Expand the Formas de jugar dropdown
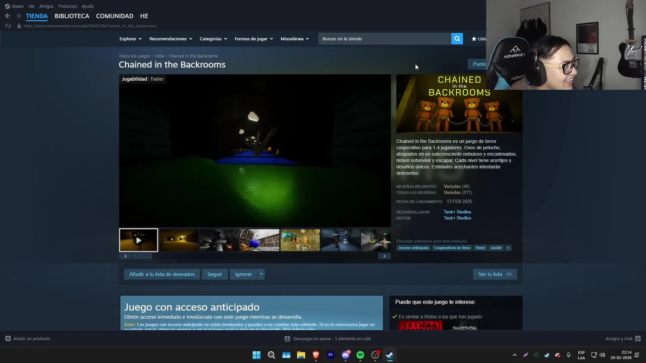 click(x=253, y=39)
